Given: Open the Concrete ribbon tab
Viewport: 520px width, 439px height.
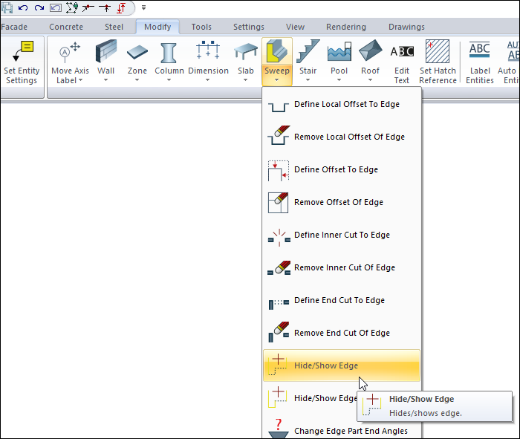Looking at the screenshot, I should click(x=66, y=27).
